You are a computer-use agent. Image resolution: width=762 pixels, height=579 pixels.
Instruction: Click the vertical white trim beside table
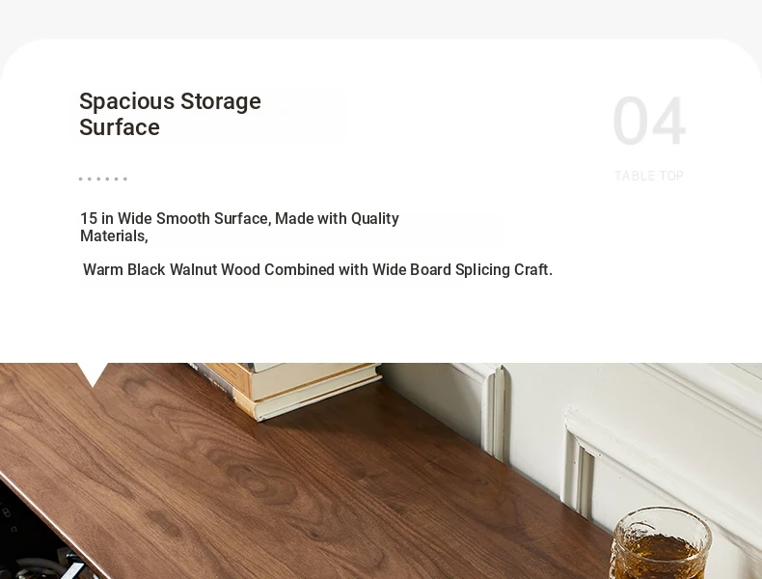point(493,413)
